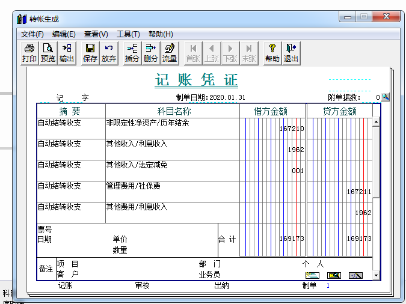
Task: Select account cell 其他收入/法定减免
Action: click(173, 171)
